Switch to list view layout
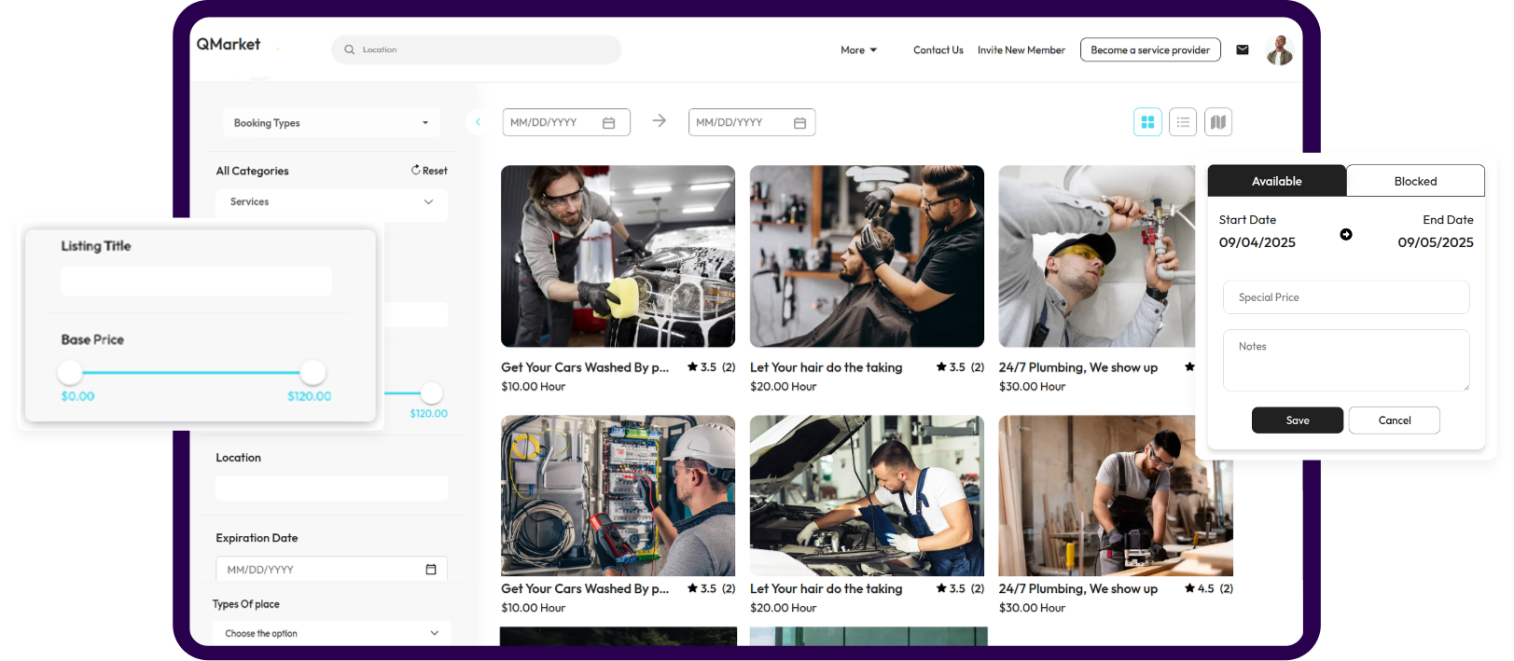 (x=1183, y=122)
